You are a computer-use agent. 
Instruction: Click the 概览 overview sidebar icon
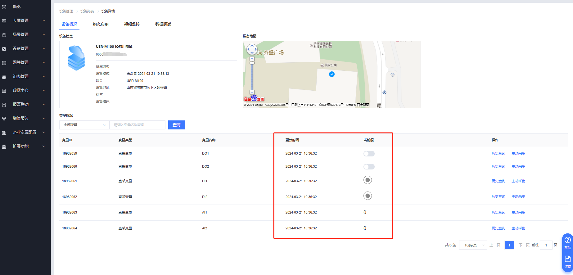pos(4,7)
